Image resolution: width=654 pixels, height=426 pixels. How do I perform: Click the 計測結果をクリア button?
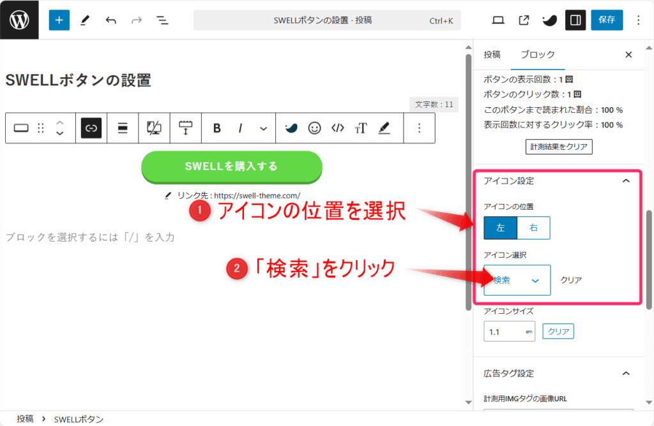(559, 146)
